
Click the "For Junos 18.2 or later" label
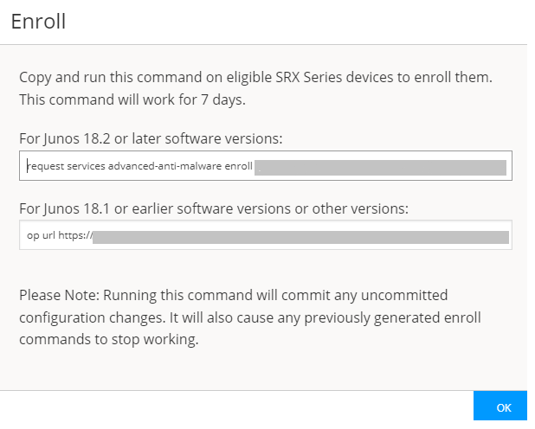pos(151,138)
